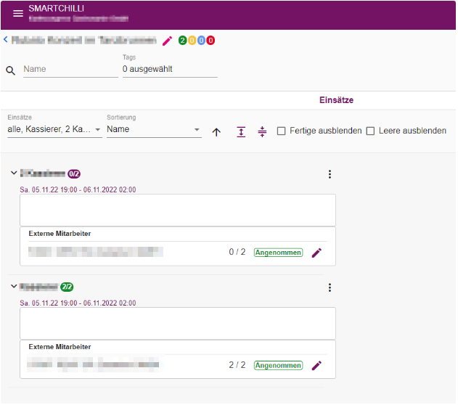Open the Sortierung dropdown

[x=154, y=129]
